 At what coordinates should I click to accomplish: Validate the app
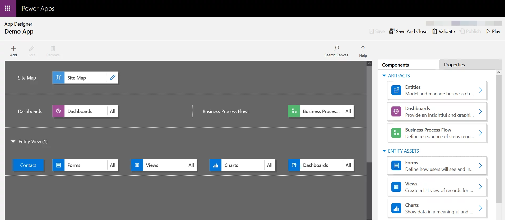tap(444, 31)
